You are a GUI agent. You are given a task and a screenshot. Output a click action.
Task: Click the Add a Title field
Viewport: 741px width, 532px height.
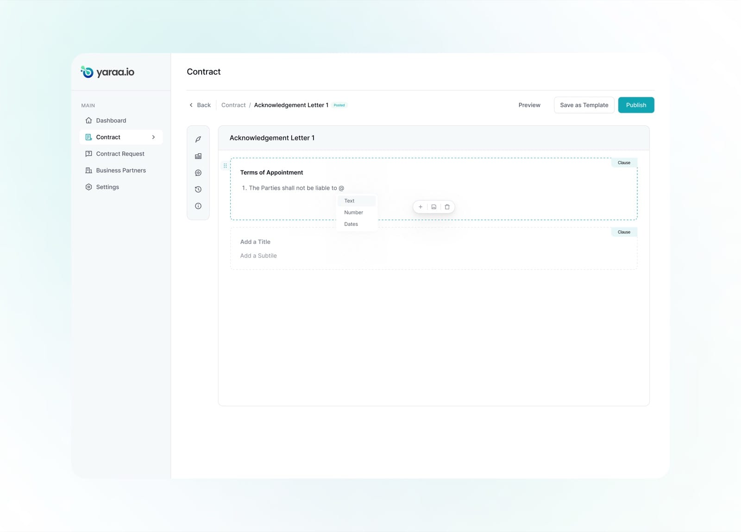[255, 242]
